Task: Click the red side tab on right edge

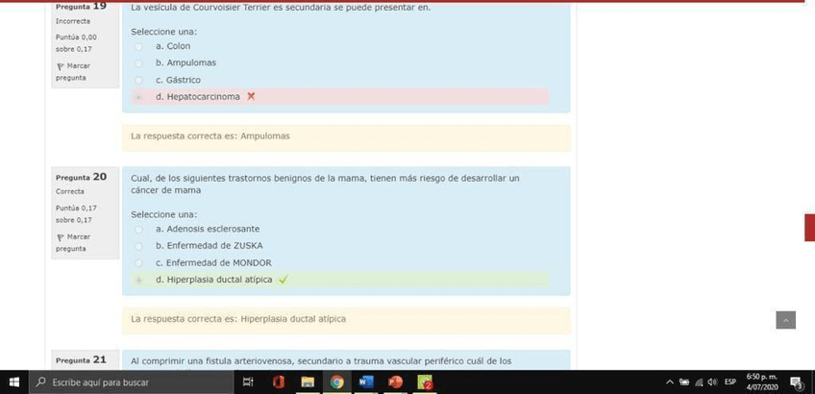Action: tap(810, 227)
